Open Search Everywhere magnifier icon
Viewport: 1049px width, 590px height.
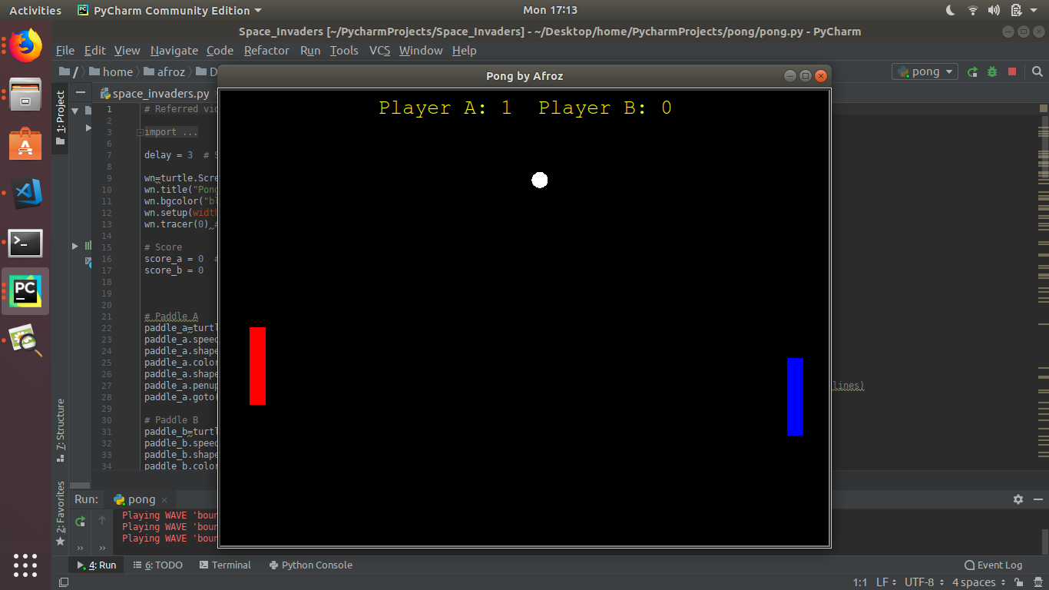[1037, 71]
